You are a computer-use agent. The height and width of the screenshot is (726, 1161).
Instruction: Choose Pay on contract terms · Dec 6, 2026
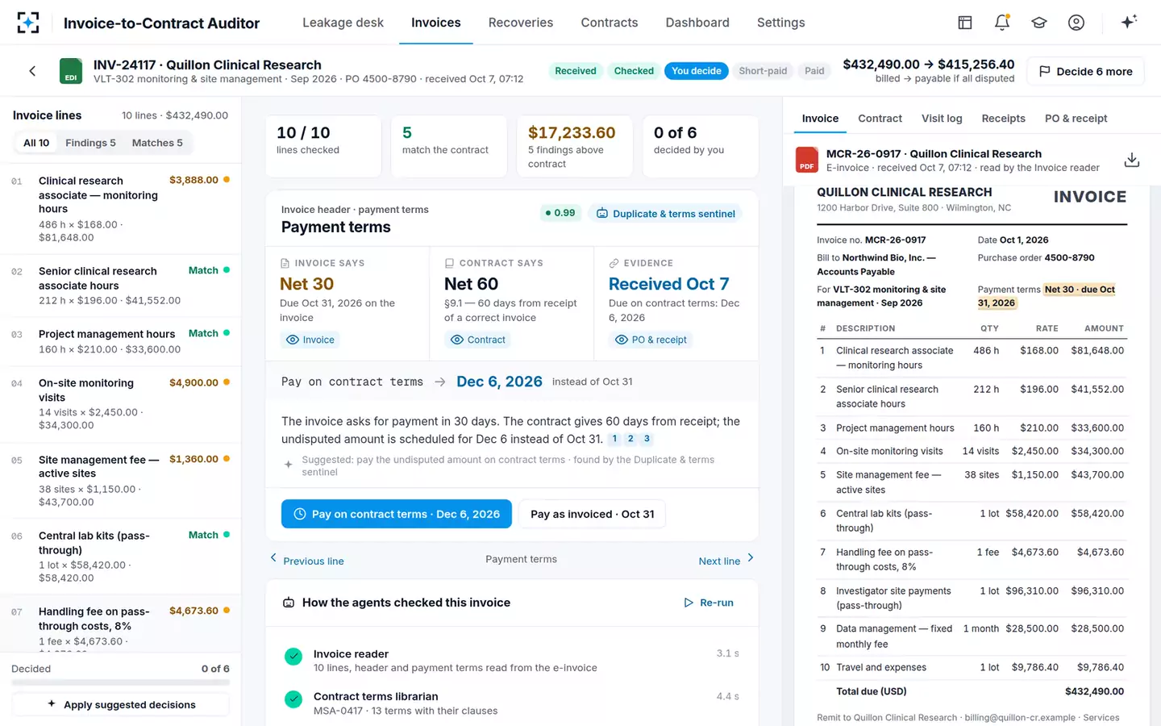pos(397,514)
